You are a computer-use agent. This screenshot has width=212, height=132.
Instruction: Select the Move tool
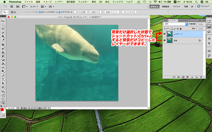3,21
